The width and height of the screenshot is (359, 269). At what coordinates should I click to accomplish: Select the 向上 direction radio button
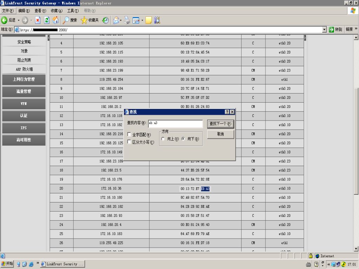(163, 139)
